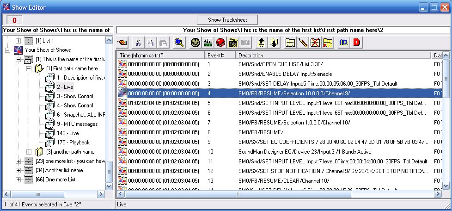Image resolution: width=452 pixels, height=211 pixels.
Task: Click tree panel horizontal scroll right arrow
Action: (x=101, y=194)
